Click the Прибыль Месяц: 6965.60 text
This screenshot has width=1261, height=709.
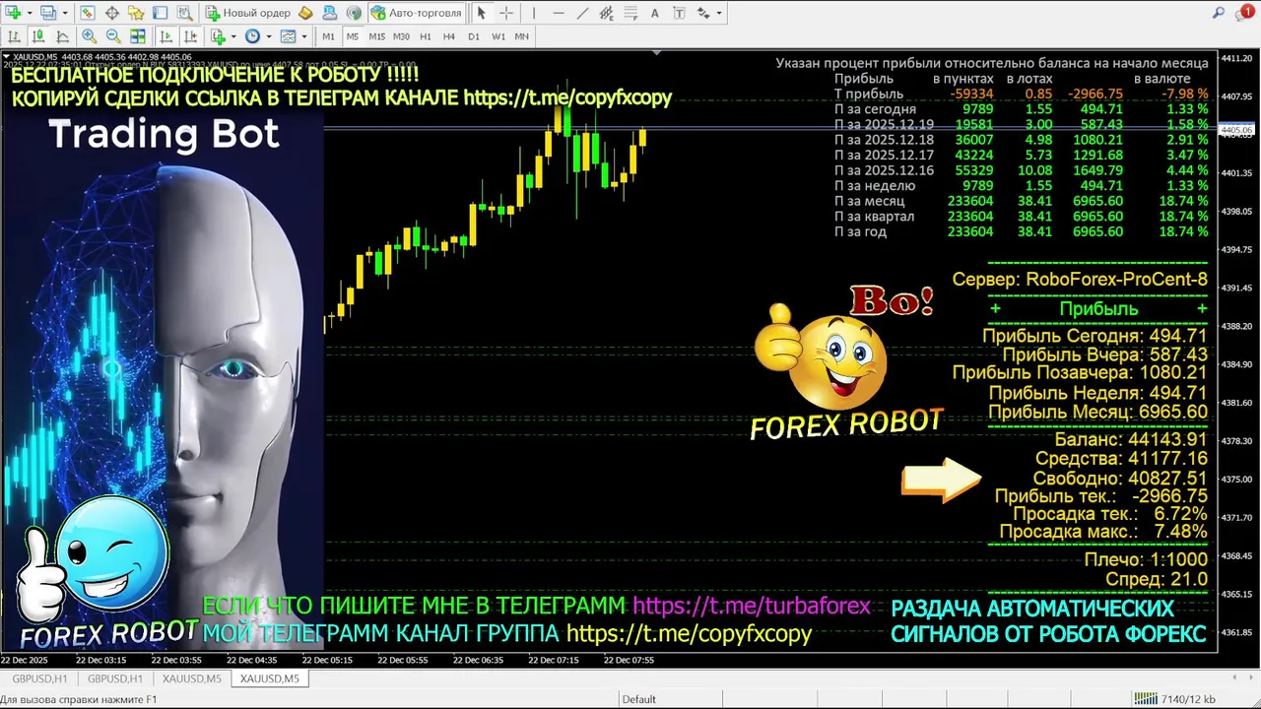[x=1097, y=413]
